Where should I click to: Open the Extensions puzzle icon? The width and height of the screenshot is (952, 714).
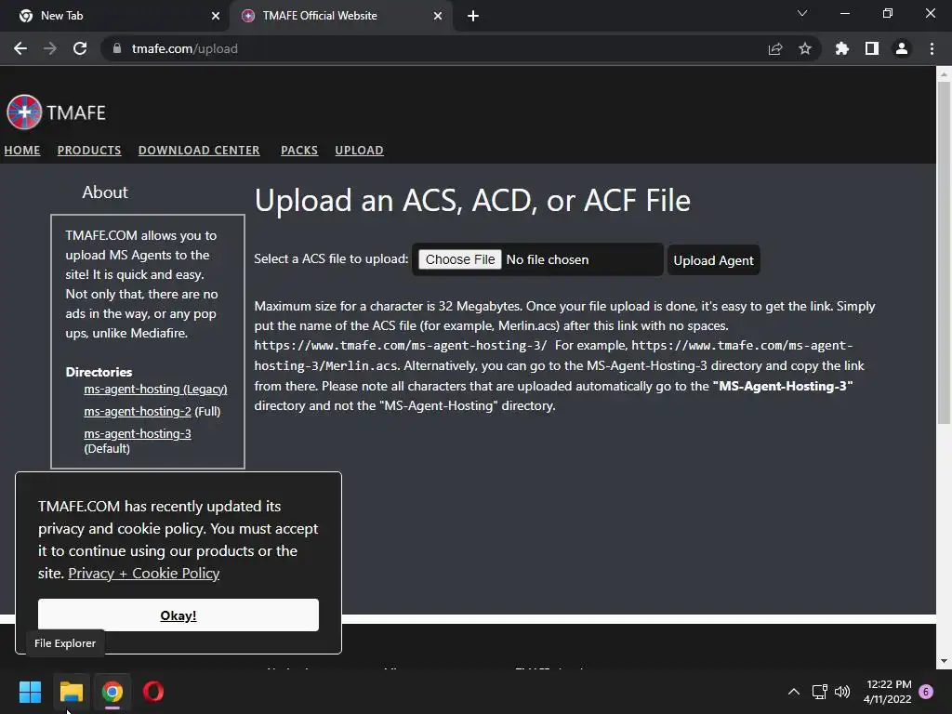[x=842, y=48]
